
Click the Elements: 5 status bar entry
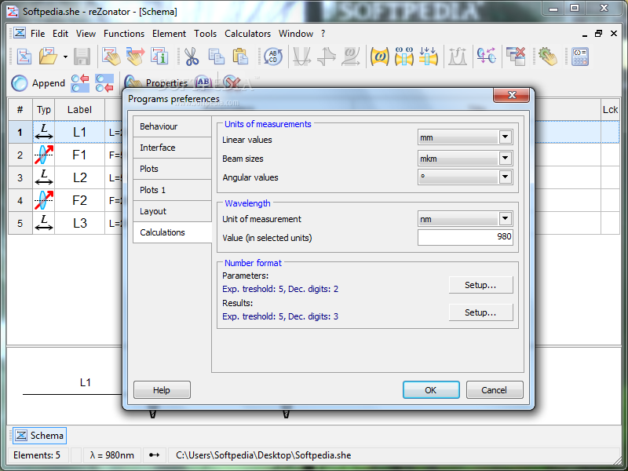(x=37, y=455)
